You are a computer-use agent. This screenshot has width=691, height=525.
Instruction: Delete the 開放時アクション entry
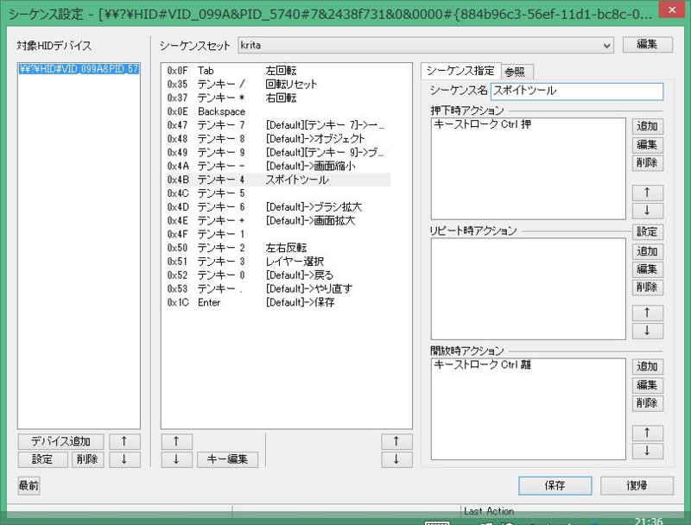pyautogui.click(x=647, y=402)
